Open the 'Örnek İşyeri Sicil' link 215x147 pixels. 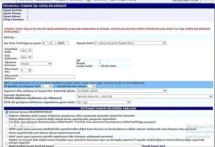[154, 146]
